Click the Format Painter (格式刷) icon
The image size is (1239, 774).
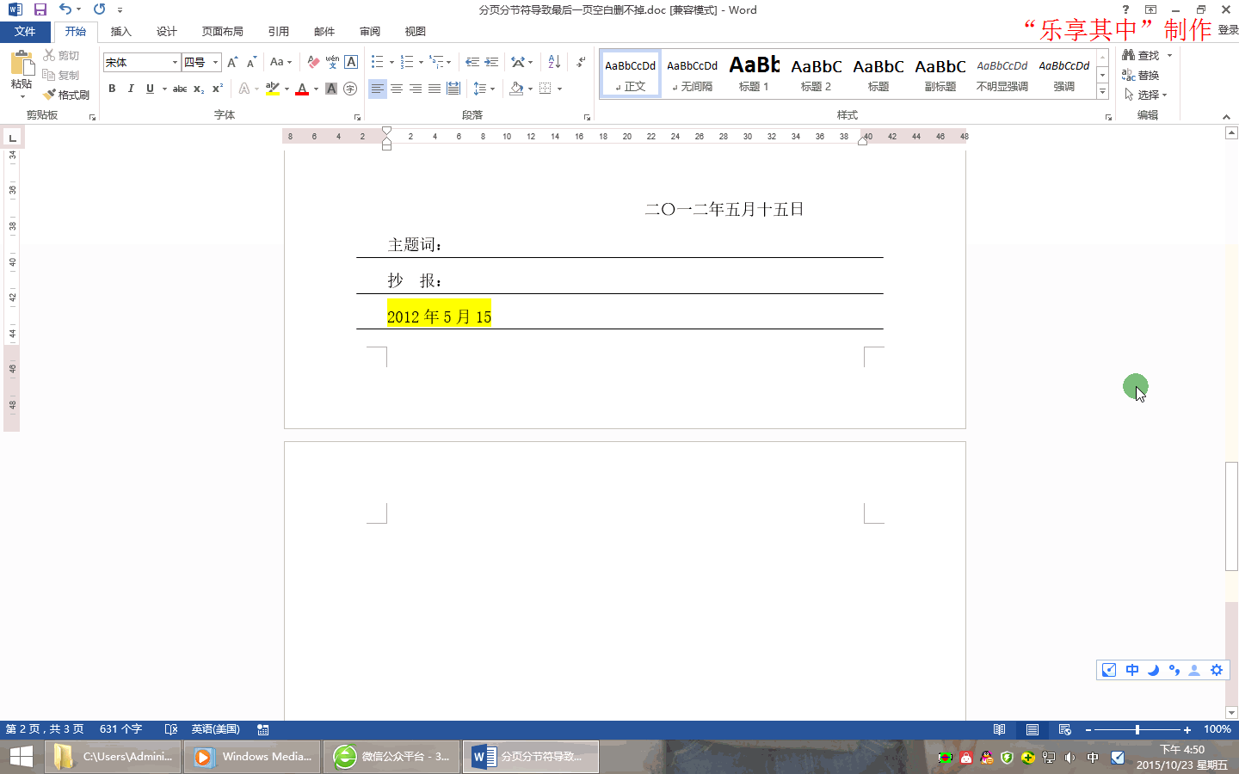(x=66, y=95)
